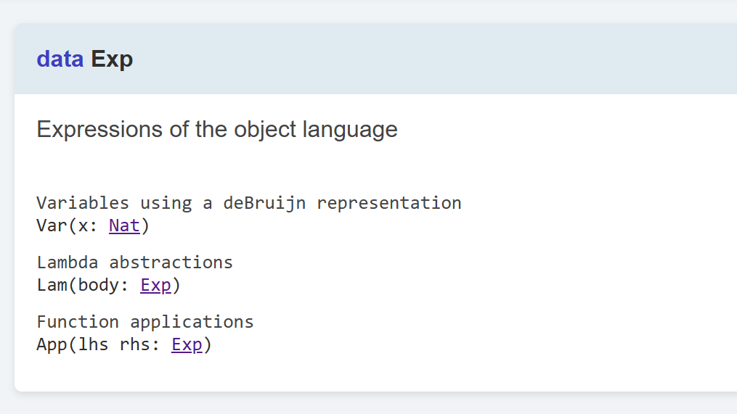Click the 'Lambda abstractions' doc comment
Viewport: 737px width, 414px height.
pyautogui.click(x=135, y=262)
